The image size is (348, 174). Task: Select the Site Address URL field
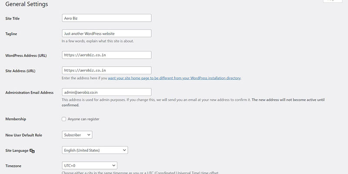pyautogui.click(x=107, y=70)
